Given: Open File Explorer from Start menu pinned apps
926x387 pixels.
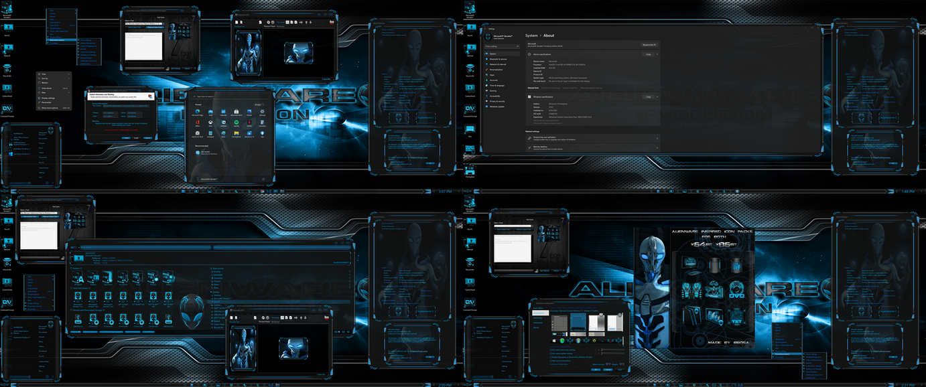Looking at the screenshot, I should 237,134.
